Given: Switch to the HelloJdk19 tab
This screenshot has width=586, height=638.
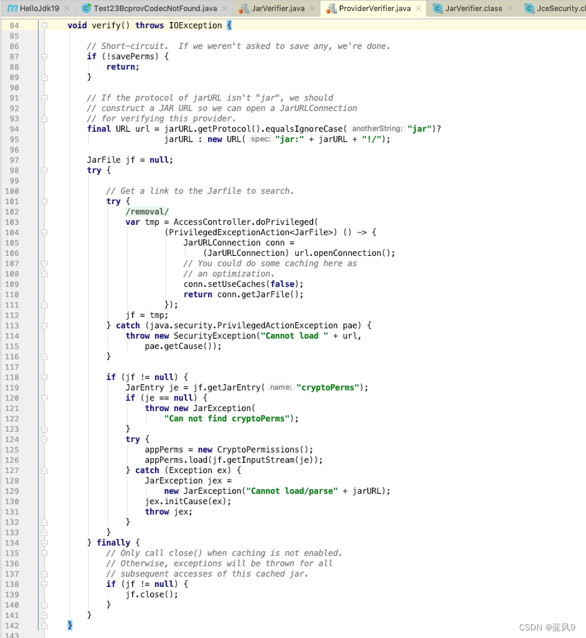Looking at the screenshot, I should point(39,8).
